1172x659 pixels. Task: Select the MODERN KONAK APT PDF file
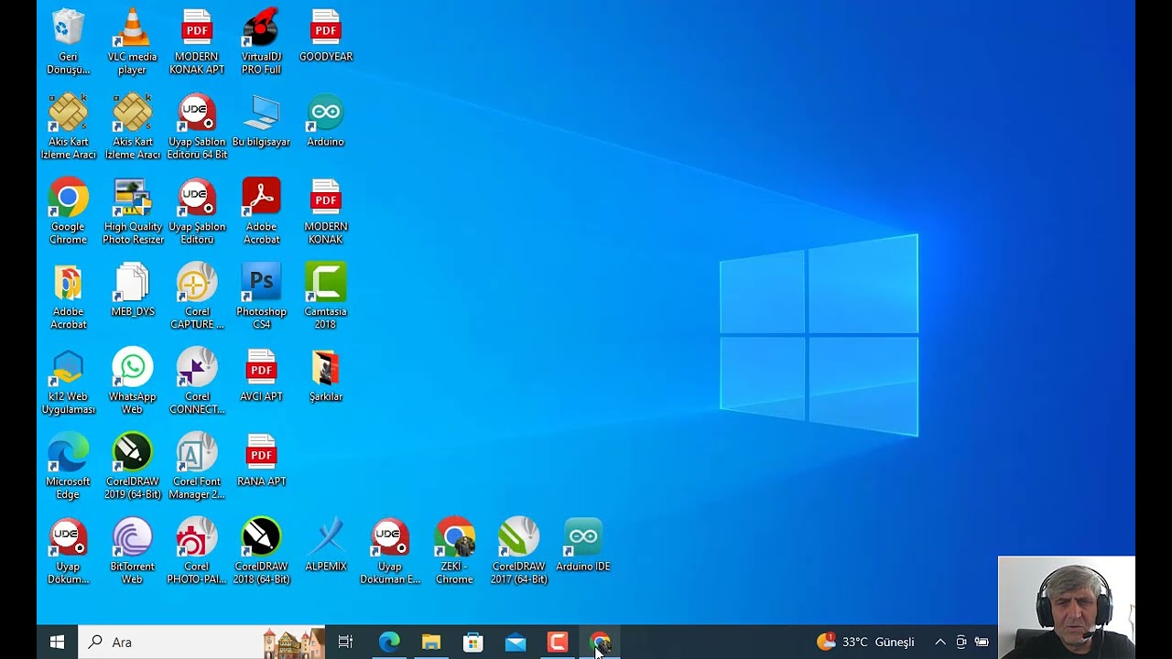[197, 42]
